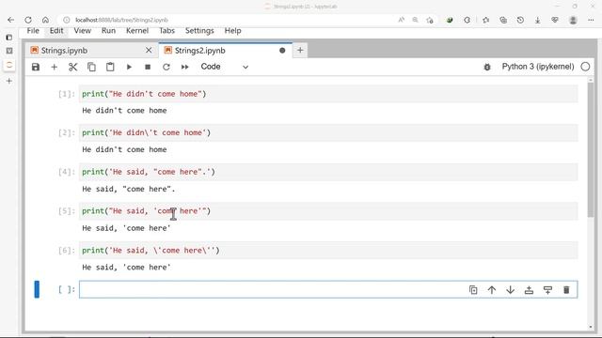Click the blue collapser bar of active cell
Screen dimensions: 602x338
37,289
